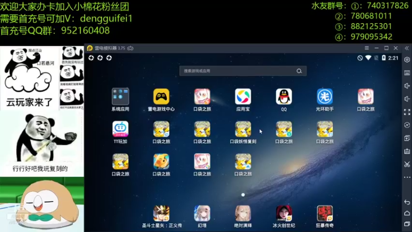Click the gamepad icon in title bar
412x232 pixels.
130,48
